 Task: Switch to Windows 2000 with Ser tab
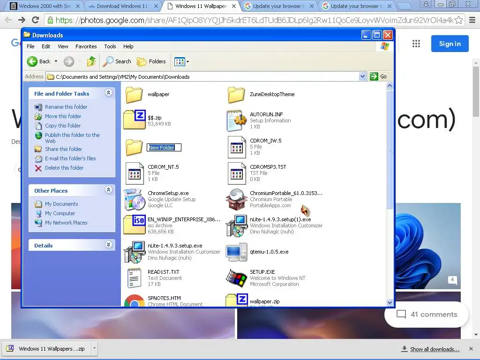(45, 6)
